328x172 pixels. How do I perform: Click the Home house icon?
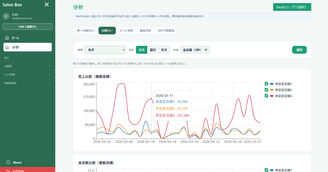[7, 38]
